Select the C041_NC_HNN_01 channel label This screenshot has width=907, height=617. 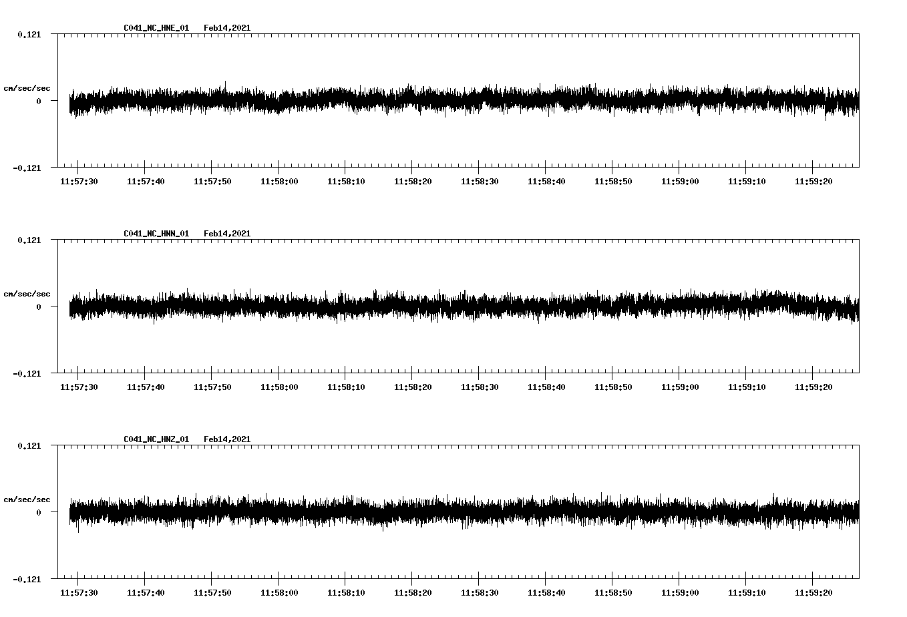[156, 233]
